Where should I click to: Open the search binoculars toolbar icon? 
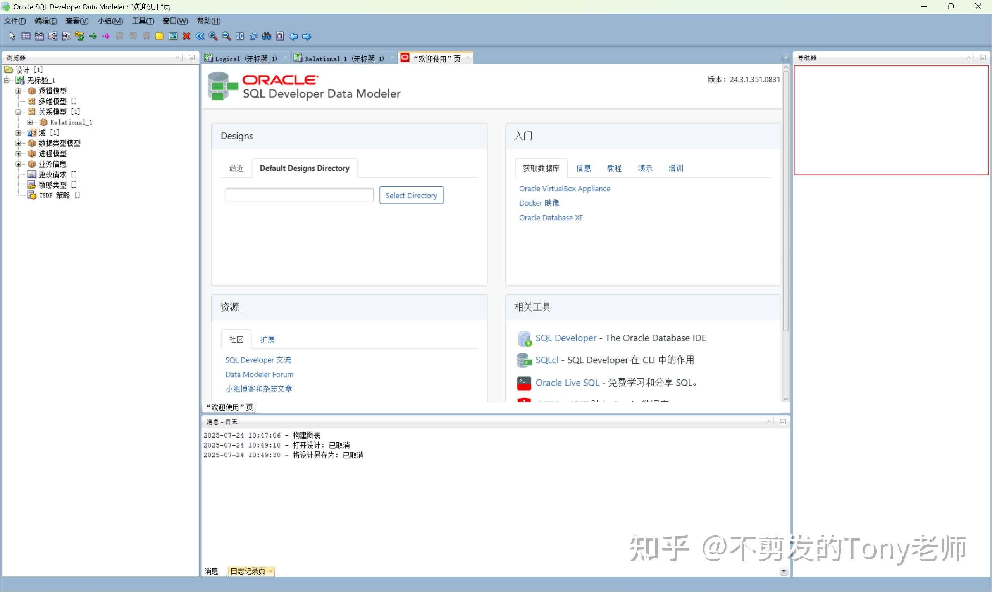pyautogui.click(x=266, y=36)
